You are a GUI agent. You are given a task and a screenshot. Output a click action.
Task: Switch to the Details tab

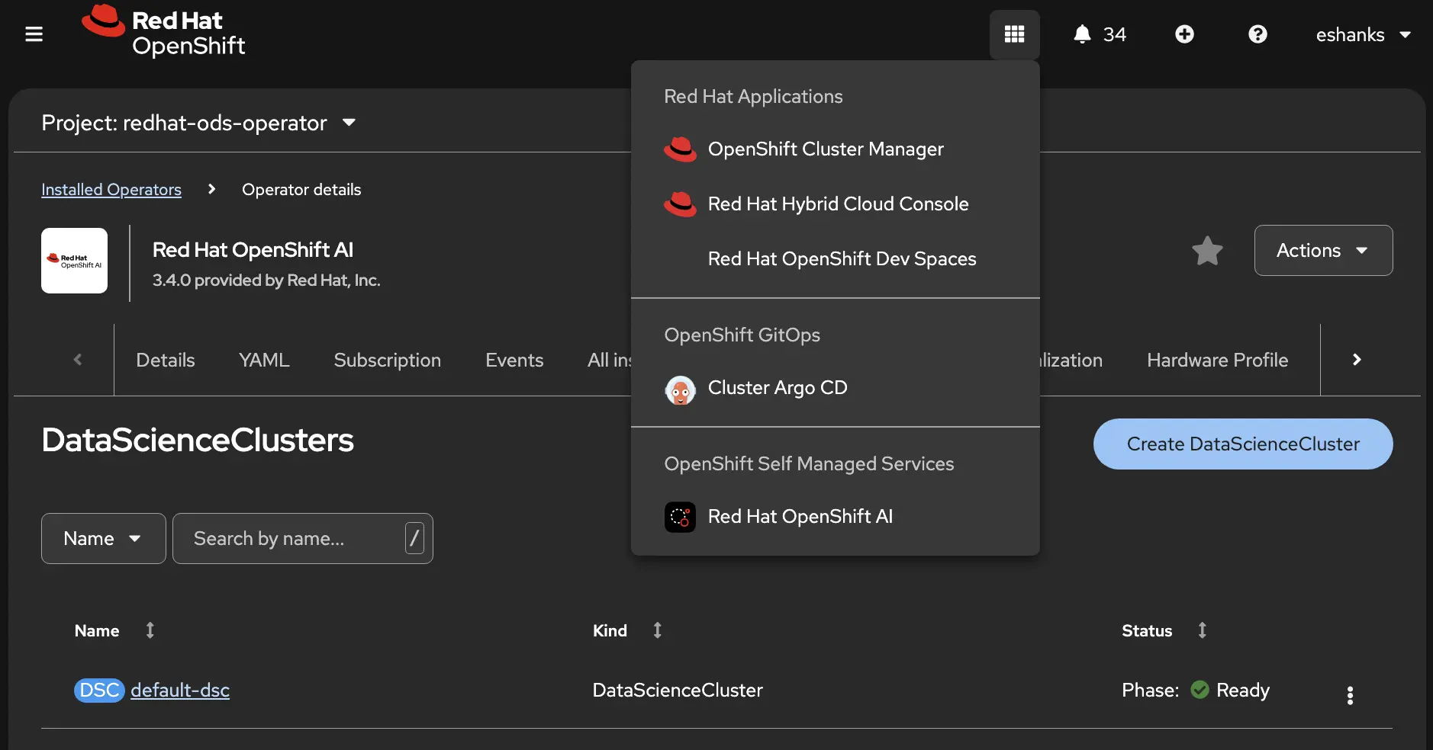[x=166, y=360]
